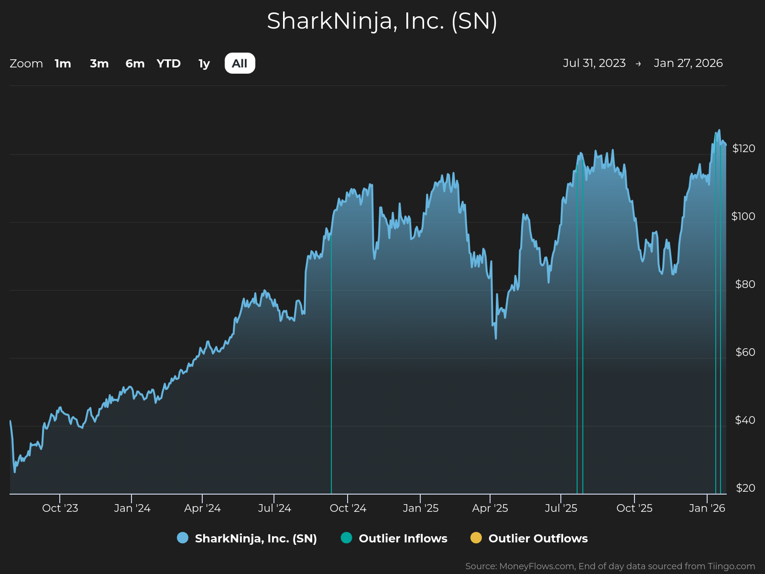The image size is (765, 574).
Task: Click the Jan '25 x-axis label
Action: pyautogui.click(x=421, y=508)
